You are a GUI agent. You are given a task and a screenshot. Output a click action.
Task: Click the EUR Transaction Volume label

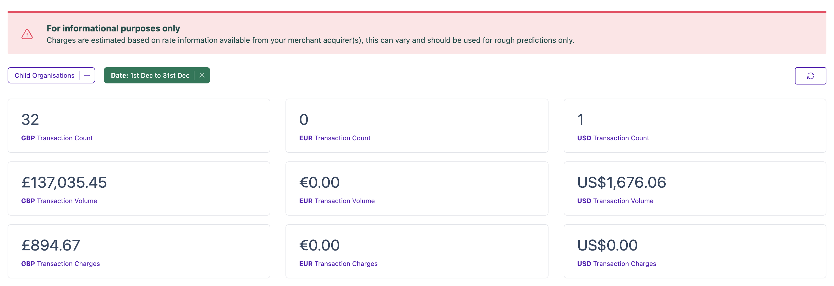tap(337, 201)
